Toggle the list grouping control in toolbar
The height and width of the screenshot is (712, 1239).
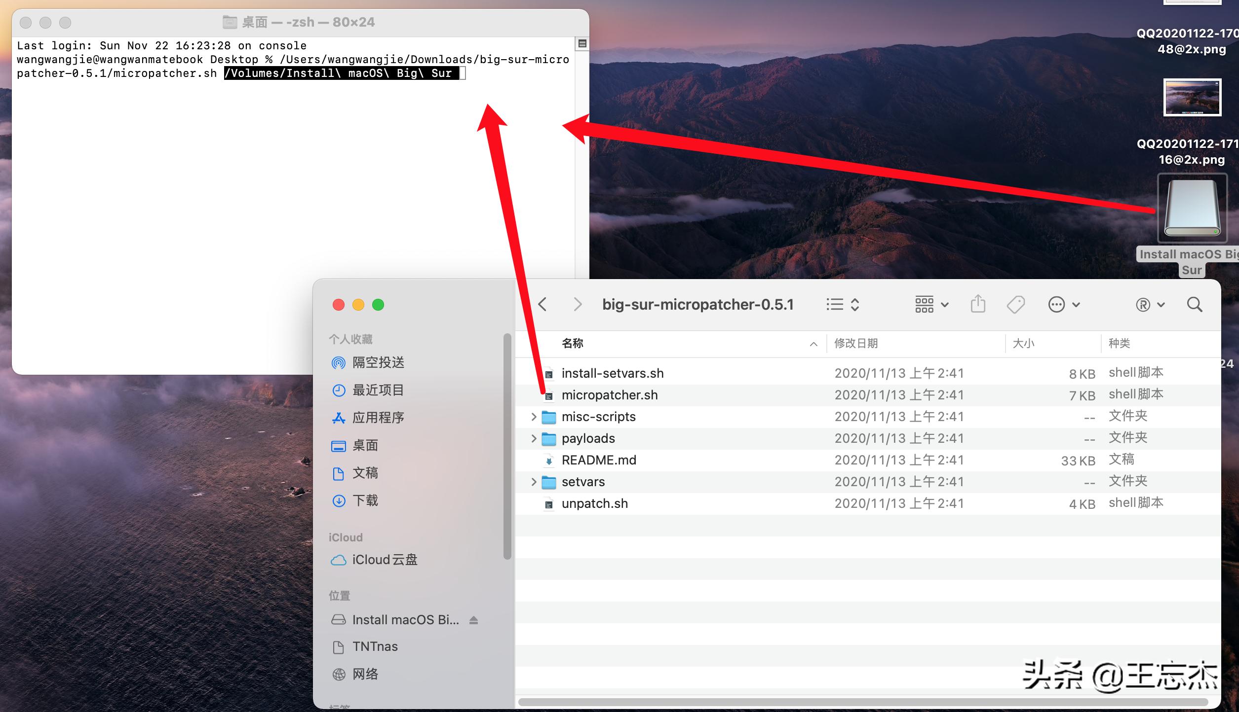pyautogui.click(x=842, y=304)
